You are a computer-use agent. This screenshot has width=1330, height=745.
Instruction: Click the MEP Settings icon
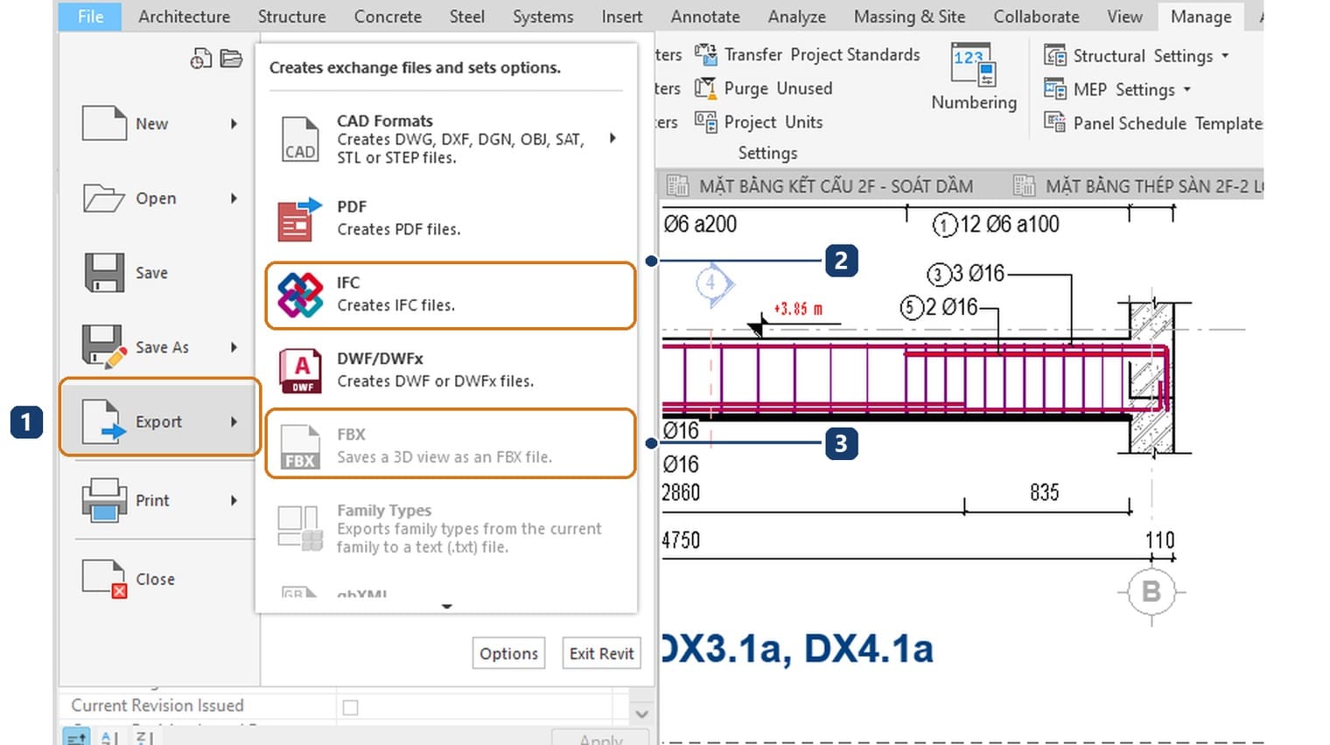[x=1055, y=89]
